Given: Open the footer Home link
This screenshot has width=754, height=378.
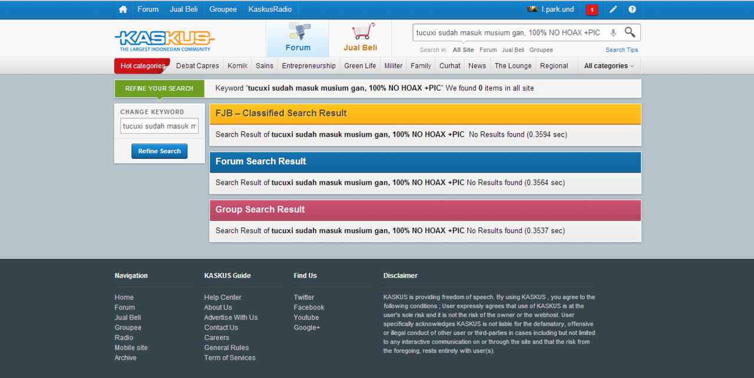Looking at the screenshot, I should click(x=124, y=297).
